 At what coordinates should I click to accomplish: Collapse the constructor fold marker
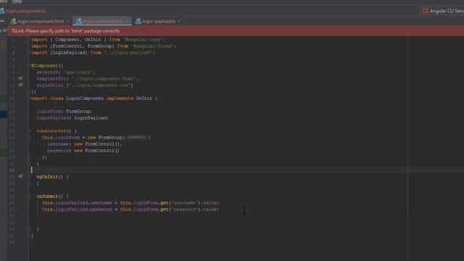click(x=29, y=130)
